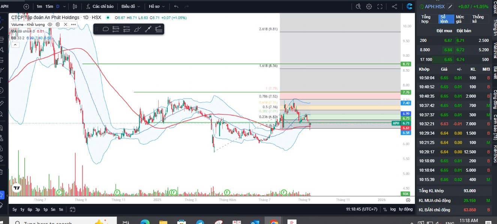Image resolution: width=497 pixels, height=224 pixels.
Task: Click the F event marker near Tháng 11
Action: [117, 192]
